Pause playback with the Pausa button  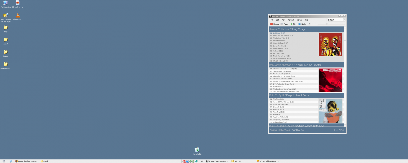(284, 24)
